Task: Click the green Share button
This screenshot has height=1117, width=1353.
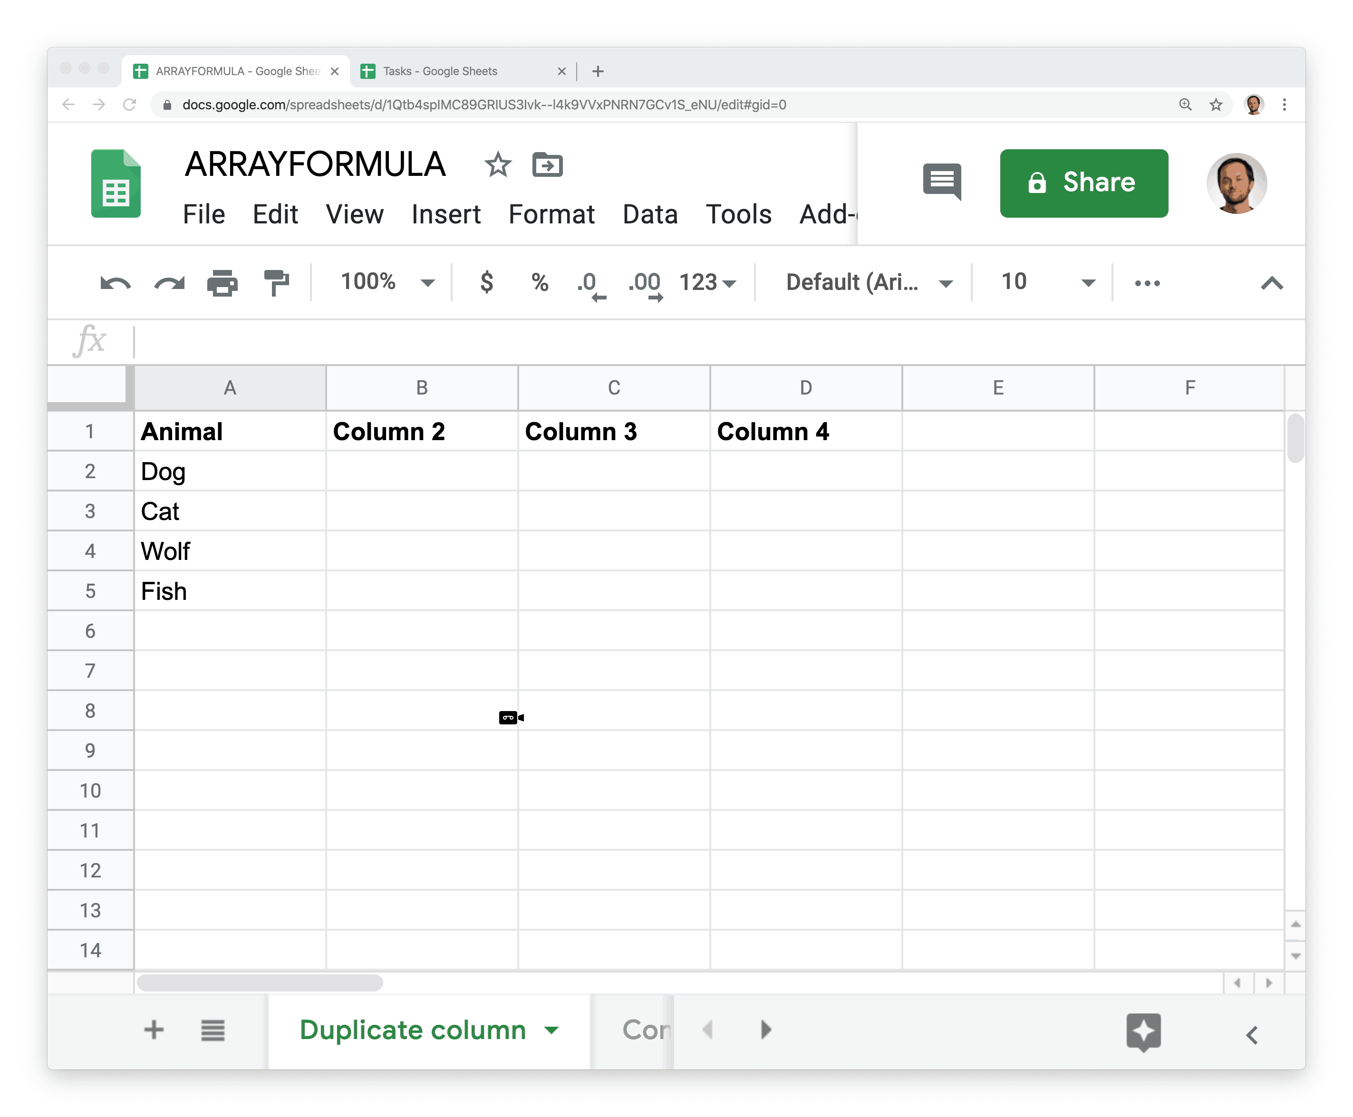Action: click(1083, 183)
